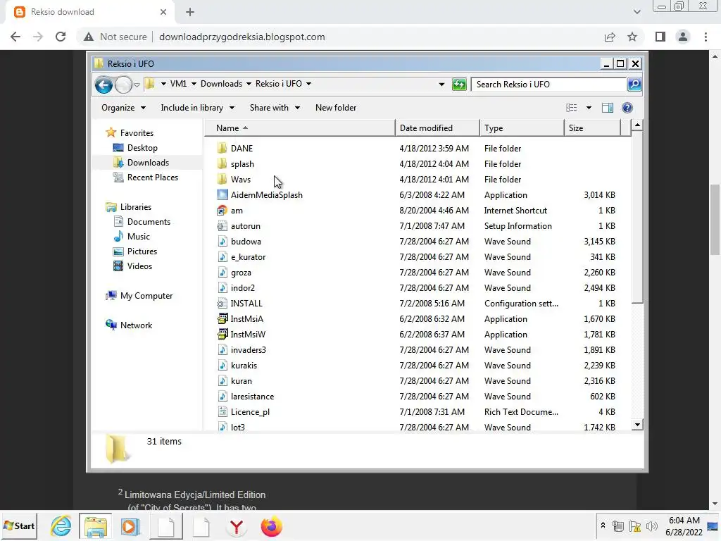Screen dimensions: 721x541
Task: Open the Organize dropdown menu
Action: coord(123,108)
